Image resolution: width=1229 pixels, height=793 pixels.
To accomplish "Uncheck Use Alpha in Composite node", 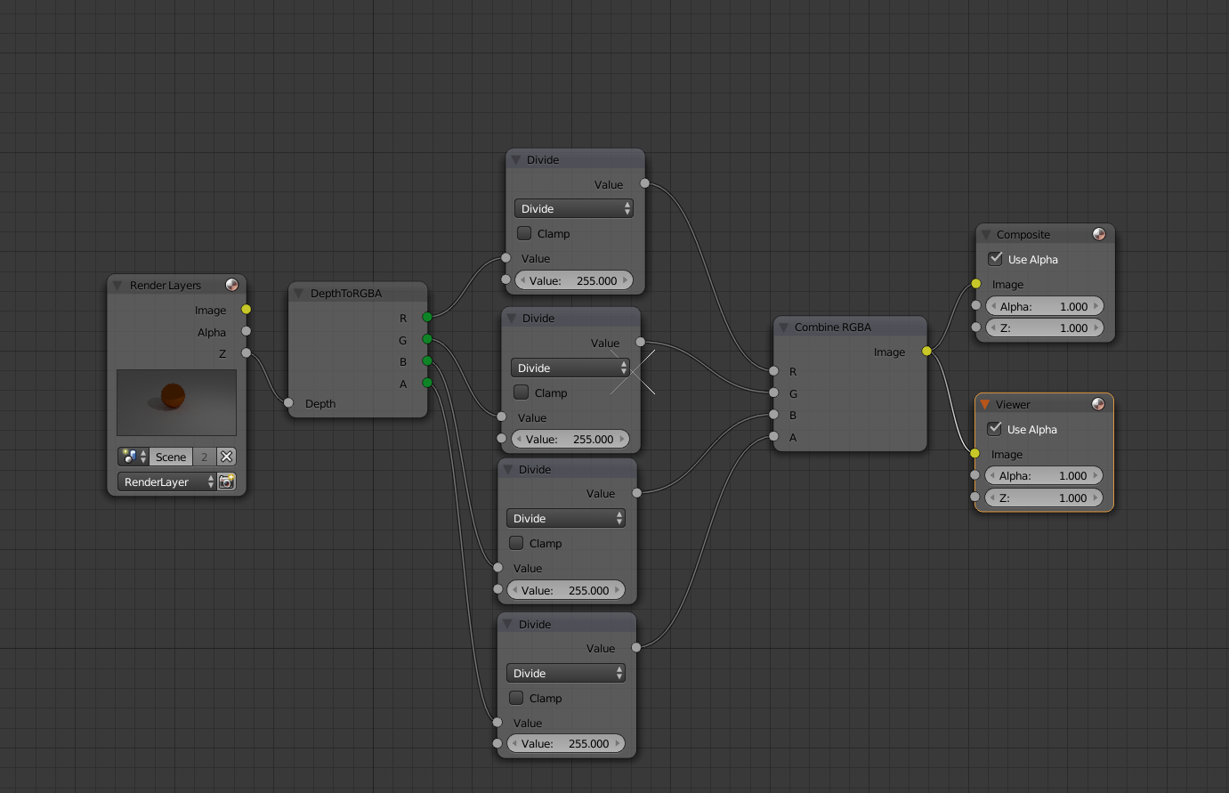I will [x=995, y=259].
